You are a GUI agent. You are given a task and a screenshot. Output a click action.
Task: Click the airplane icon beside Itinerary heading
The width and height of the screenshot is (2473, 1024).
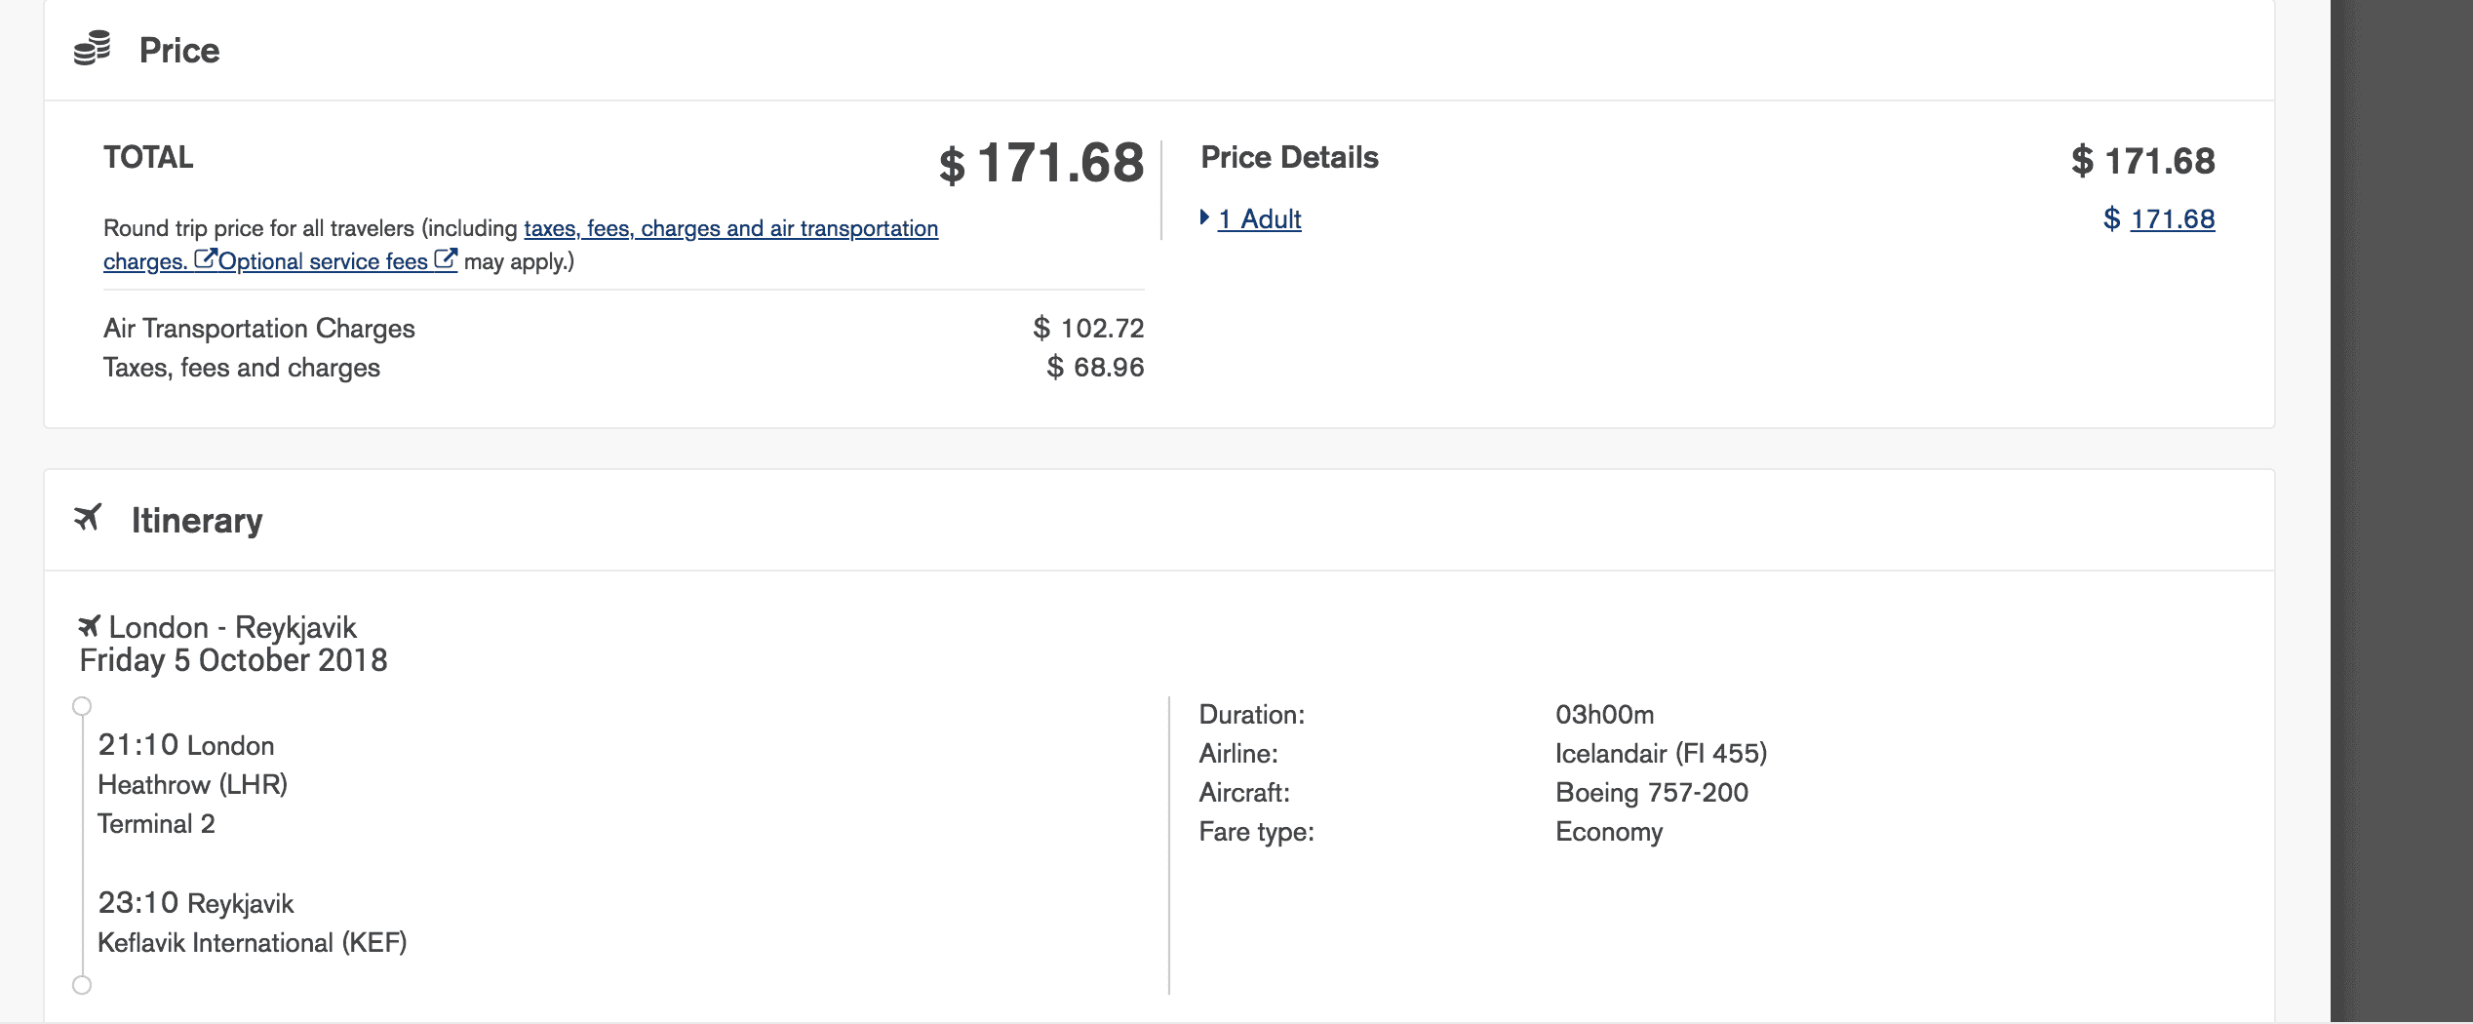click(x=88, y=518)
